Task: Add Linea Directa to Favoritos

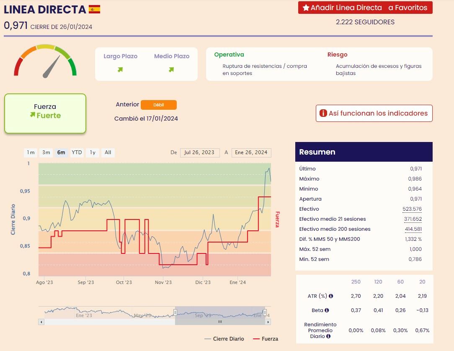Action: [365, 8]
